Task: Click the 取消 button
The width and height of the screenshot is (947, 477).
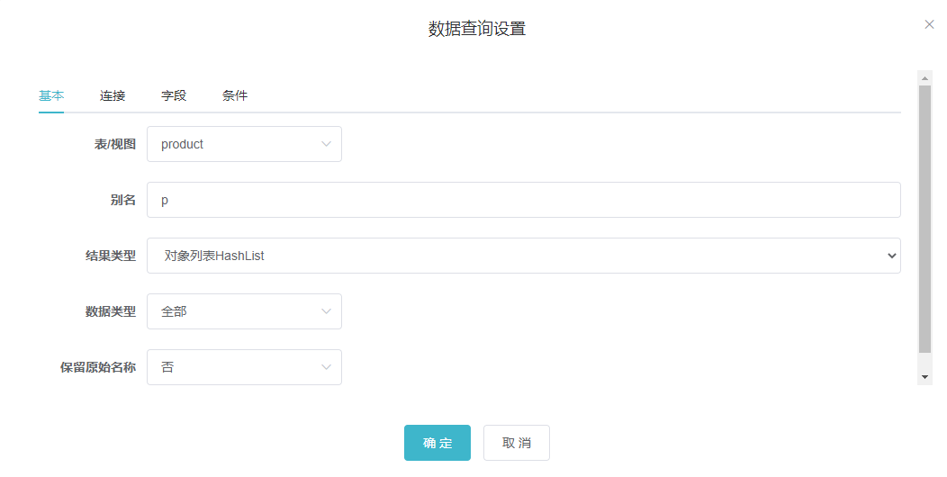Action: (517, 443)
